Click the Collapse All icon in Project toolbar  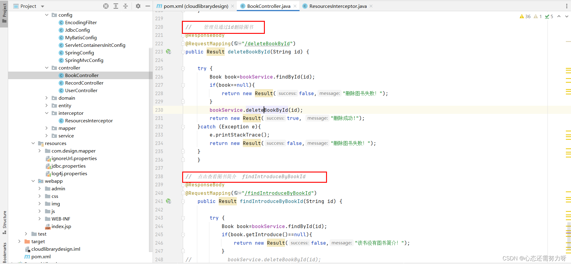125,6
